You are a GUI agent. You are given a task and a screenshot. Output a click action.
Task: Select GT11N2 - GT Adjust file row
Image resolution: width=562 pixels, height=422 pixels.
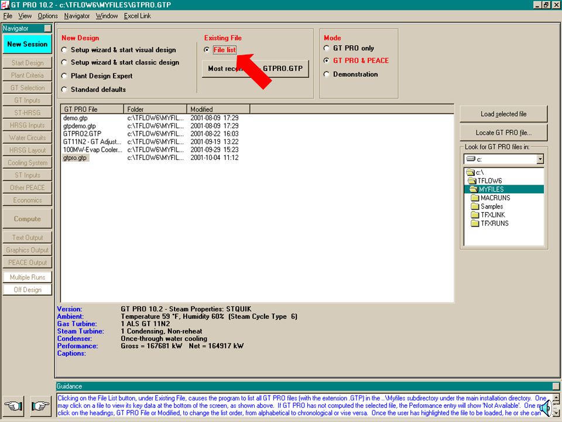pyautogui.click(x=92, y=142)
